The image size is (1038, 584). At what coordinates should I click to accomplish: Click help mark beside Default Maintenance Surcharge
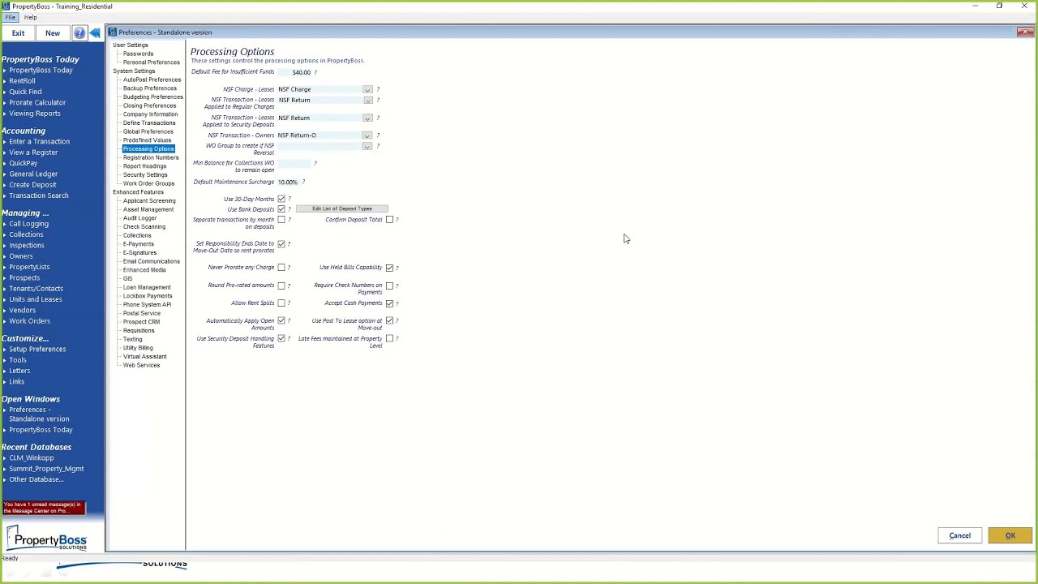click(x=303, y=182)
